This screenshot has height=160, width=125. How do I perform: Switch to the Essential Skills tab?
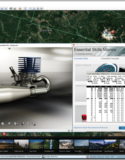point(81,59)
